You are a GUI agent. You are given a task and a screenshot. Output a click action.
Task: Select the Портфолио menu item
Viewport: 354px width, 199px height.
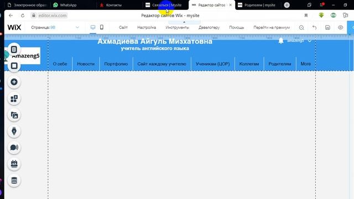116,64
